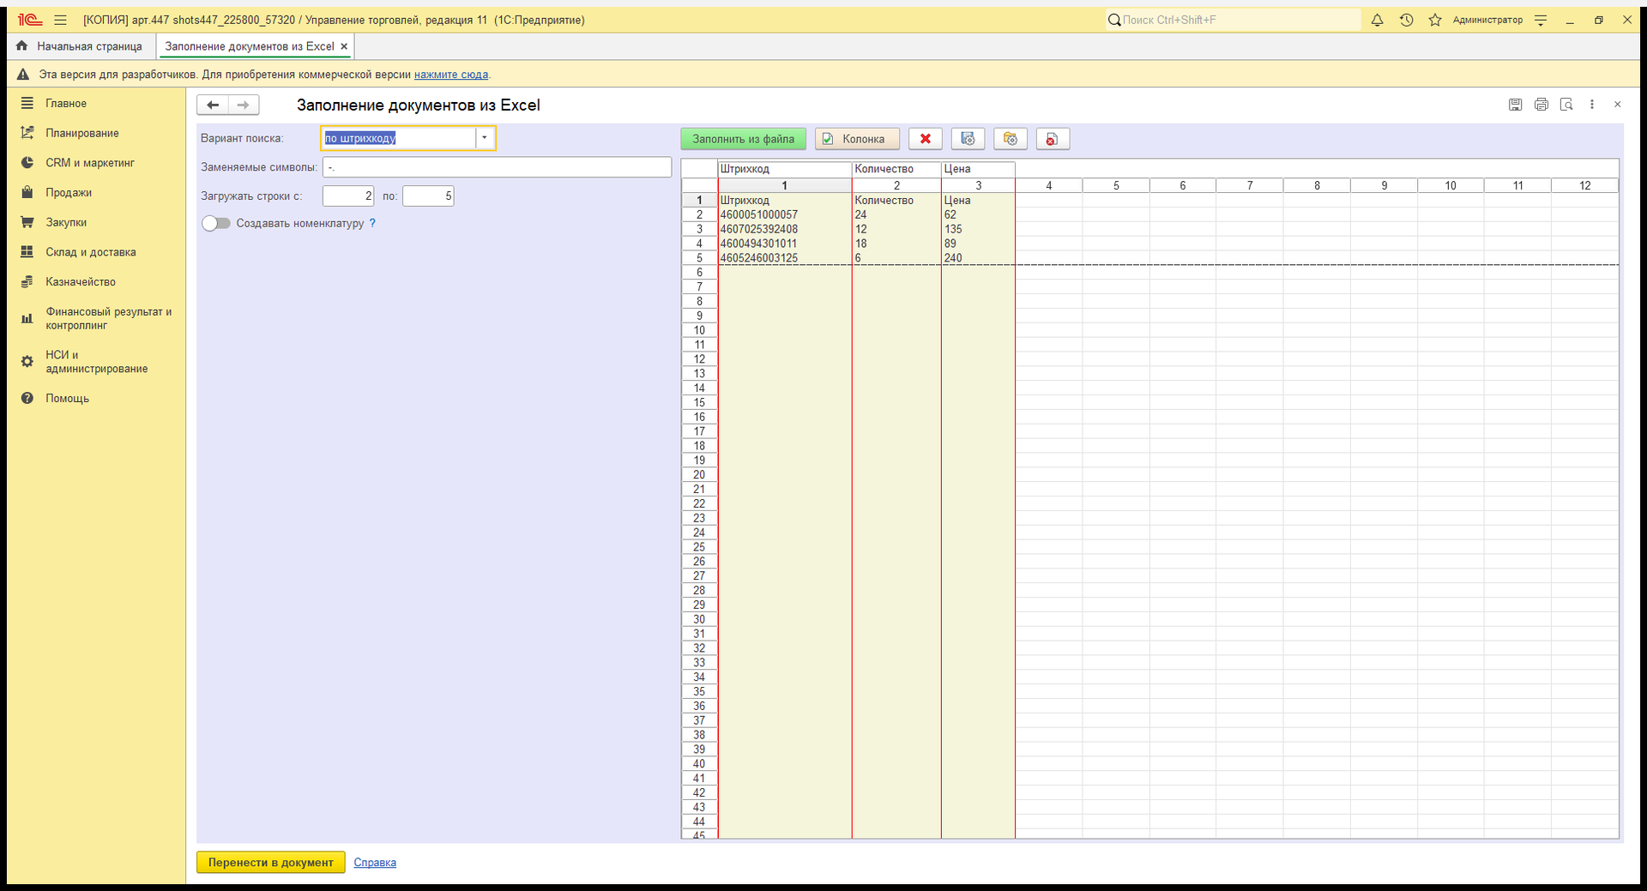Switch to Начальная страница tab
This screenshot has height=891, width=1647.
point(80,46)
